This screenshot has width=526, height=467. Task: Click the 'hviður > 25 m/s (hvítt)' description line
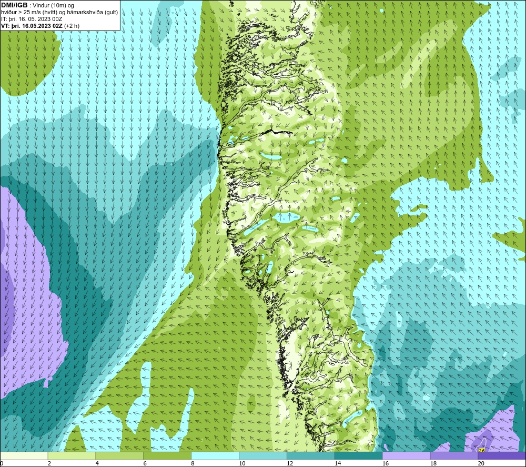[59, 13]
